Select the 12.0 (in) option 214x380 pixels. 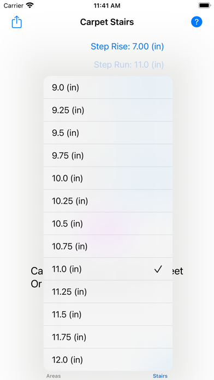coord(108,360)
